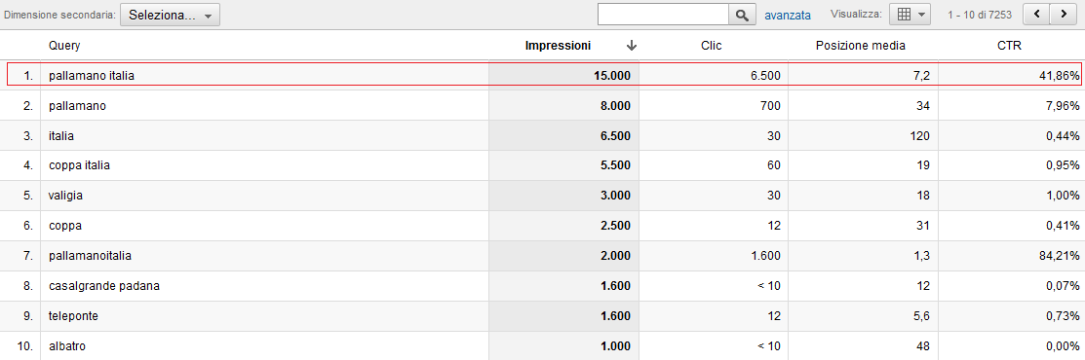Click the 120 average position value
This screenshot has width=1085, height=360.
[921, 136]
